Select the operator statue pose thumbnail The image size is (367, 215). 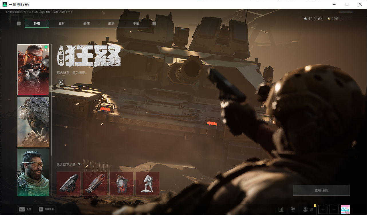click(x=148, y=183)
